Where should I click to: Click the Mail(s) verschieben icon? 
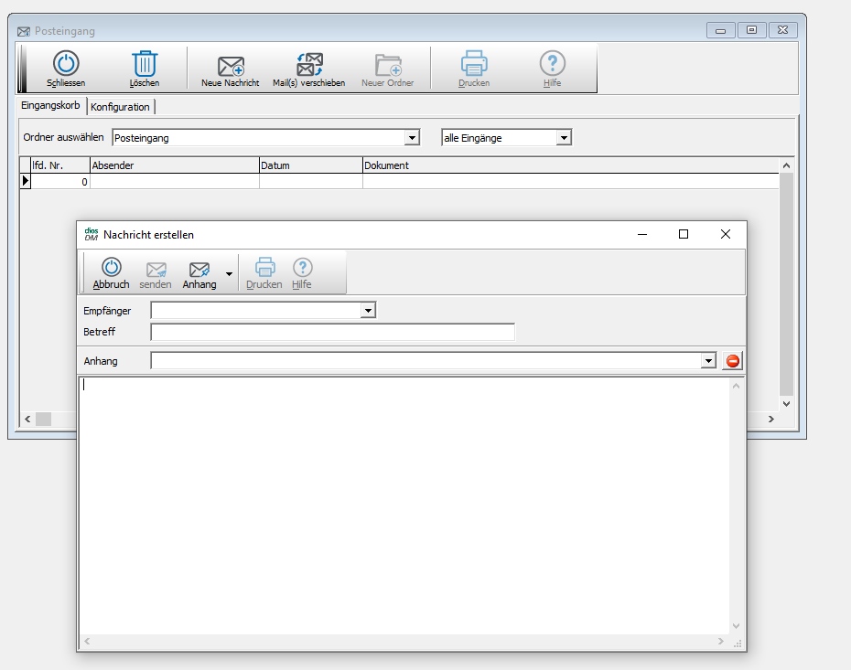(x=309, y=65)
